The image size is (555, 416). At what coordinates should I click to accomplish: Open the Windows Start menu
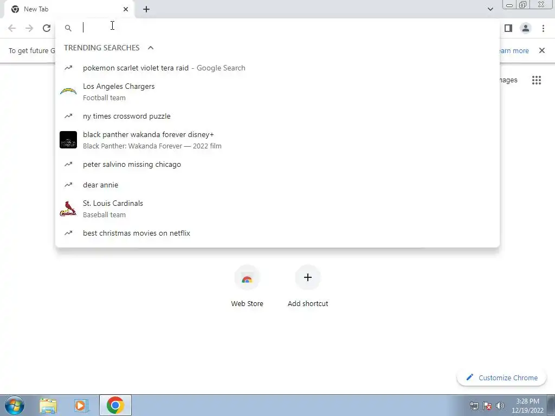click(15, 405)
